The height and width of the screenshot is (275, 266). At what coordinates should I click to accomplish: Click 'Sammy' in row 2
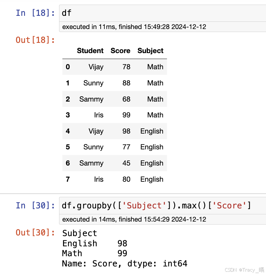(91, 99)
